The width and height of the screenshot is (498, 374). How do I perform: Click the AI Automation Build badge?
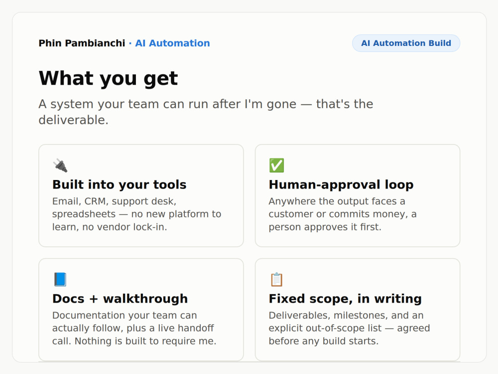coord(406,43)
